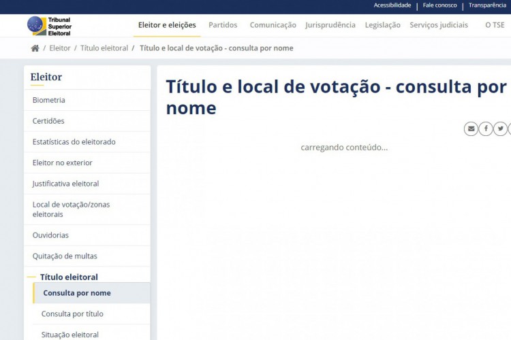Image resolution: width=511 pixels, height=340 pixels.
Task: Open Justificativa eleitoral
Action: (87, 184)
